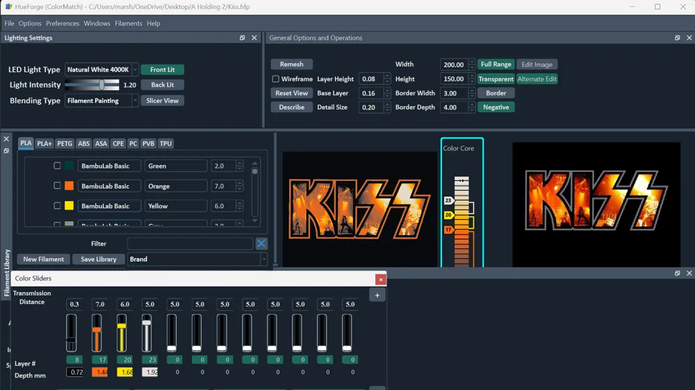Step the Detail Size spinner
695x390 pixels.
pos(387,107)
